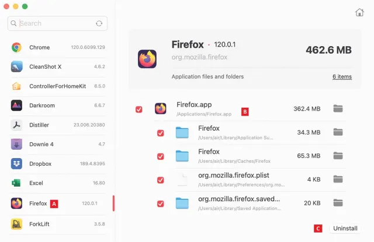374x242 pixels.
Task: Click the org.mozilla.firefox.saved... file name
Action: tap(239, 199)
